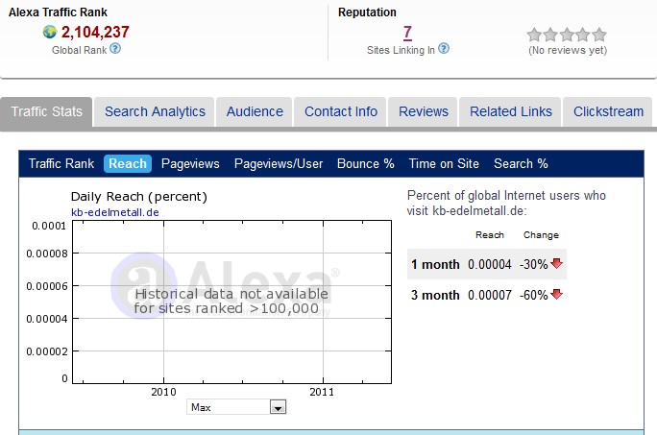Click the red down arrow for 3 month
The image size is (657, 435).
556,294
